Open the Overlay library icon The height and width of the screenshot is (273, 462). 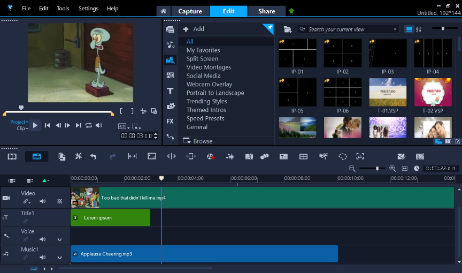(170, 106)
